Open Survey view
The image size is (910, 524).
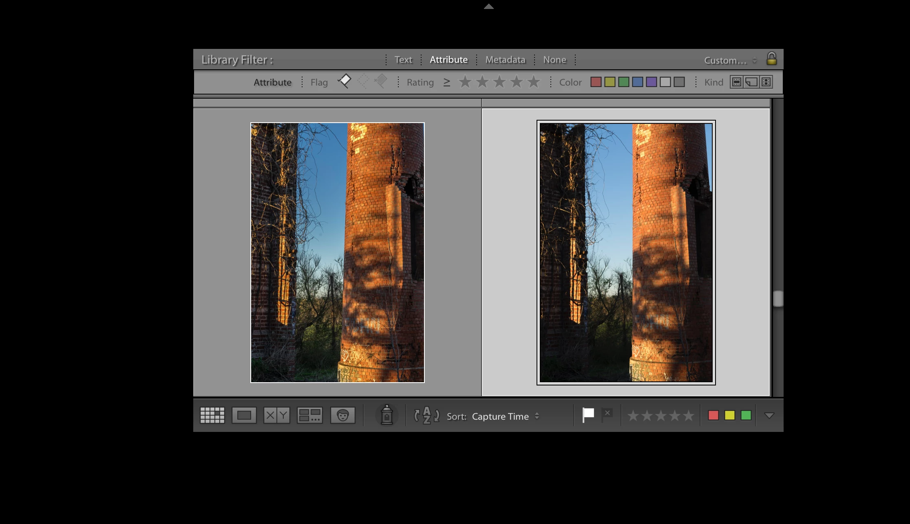coord(310,415)
